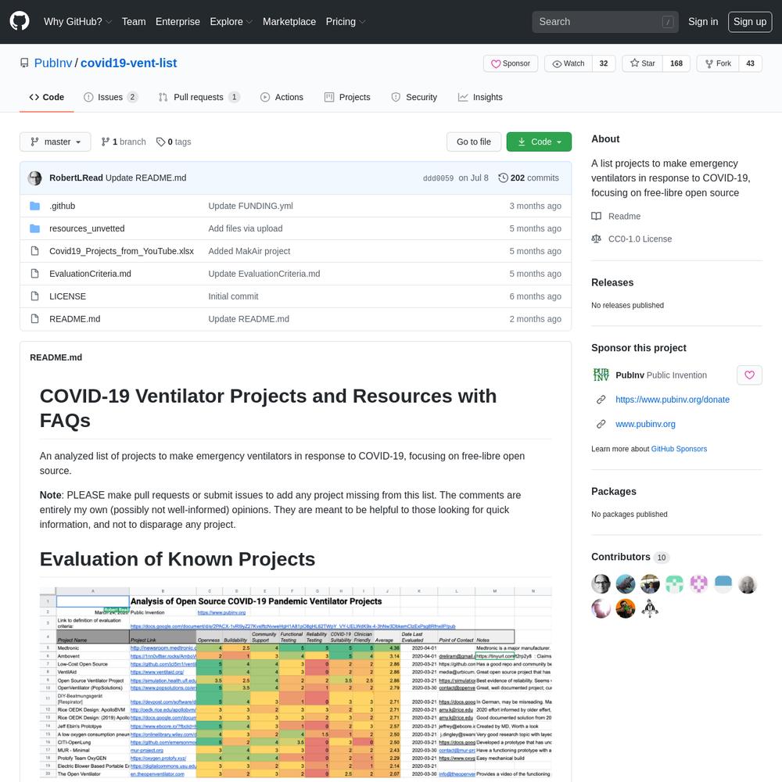Click the Sign in link

(x=703, y=22)
